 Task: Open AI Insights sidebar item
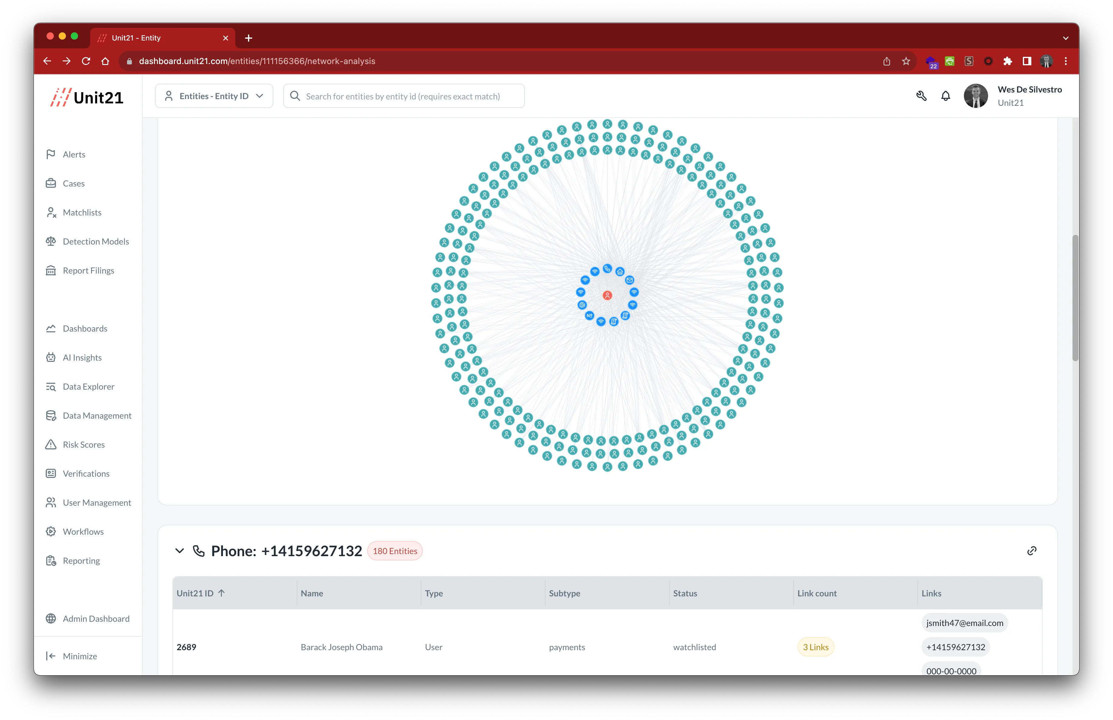(82, 358)
